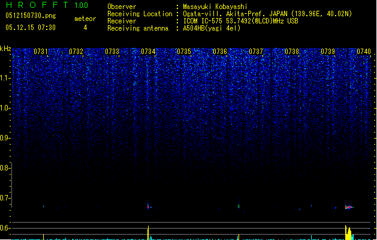Click the 0.7 kHz axis label
This screenshot has width=377, height=240.
click(5, 198)
